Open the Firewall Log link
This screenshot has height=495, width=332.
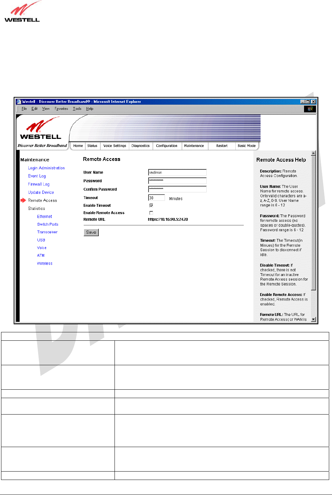click(x=39, y=184)
